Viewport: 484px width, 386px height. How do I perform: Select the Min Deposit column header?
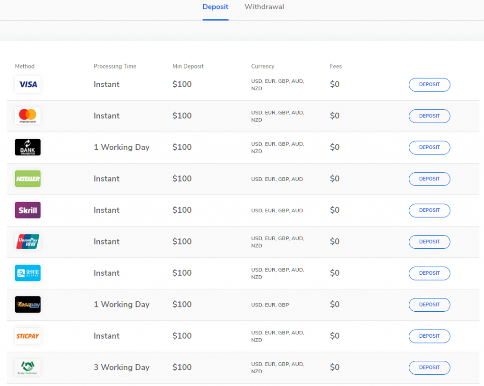click(188, 66)
